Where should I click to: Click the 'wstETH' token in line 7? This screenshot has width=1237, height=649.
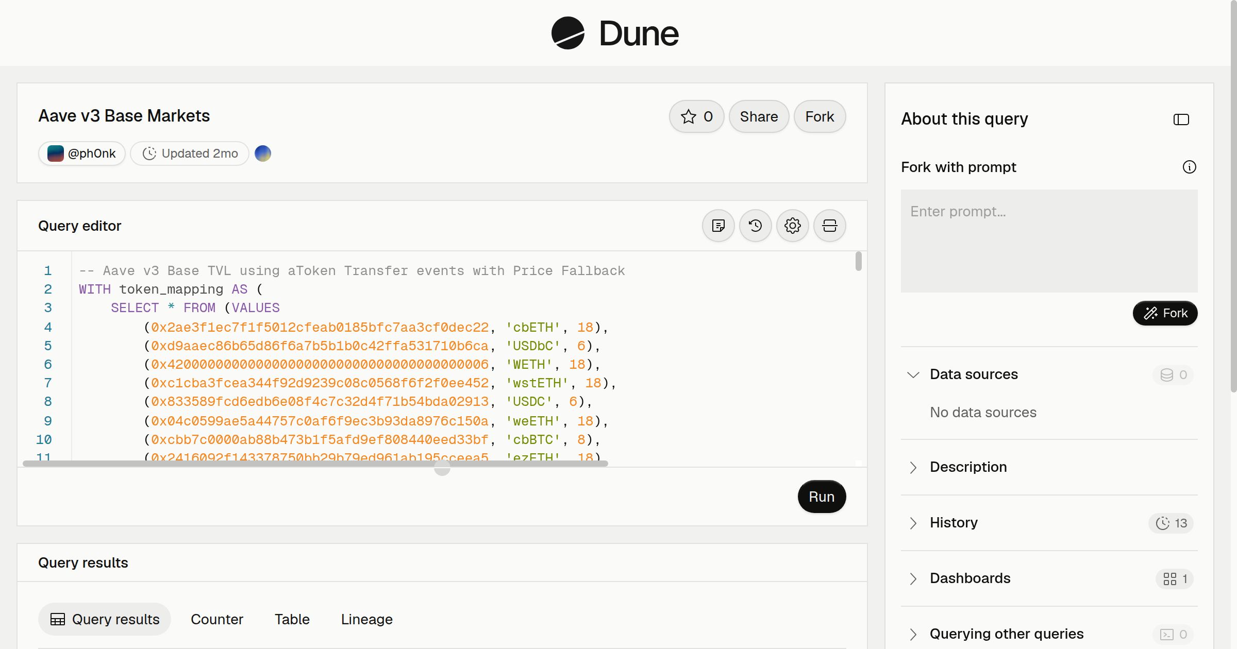[x=537, y=383]
